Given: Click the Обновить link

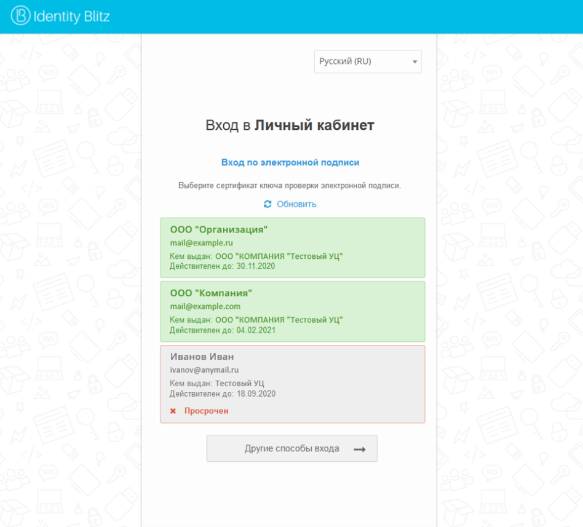Looking at the screenshot, I should tap(296, 204).
